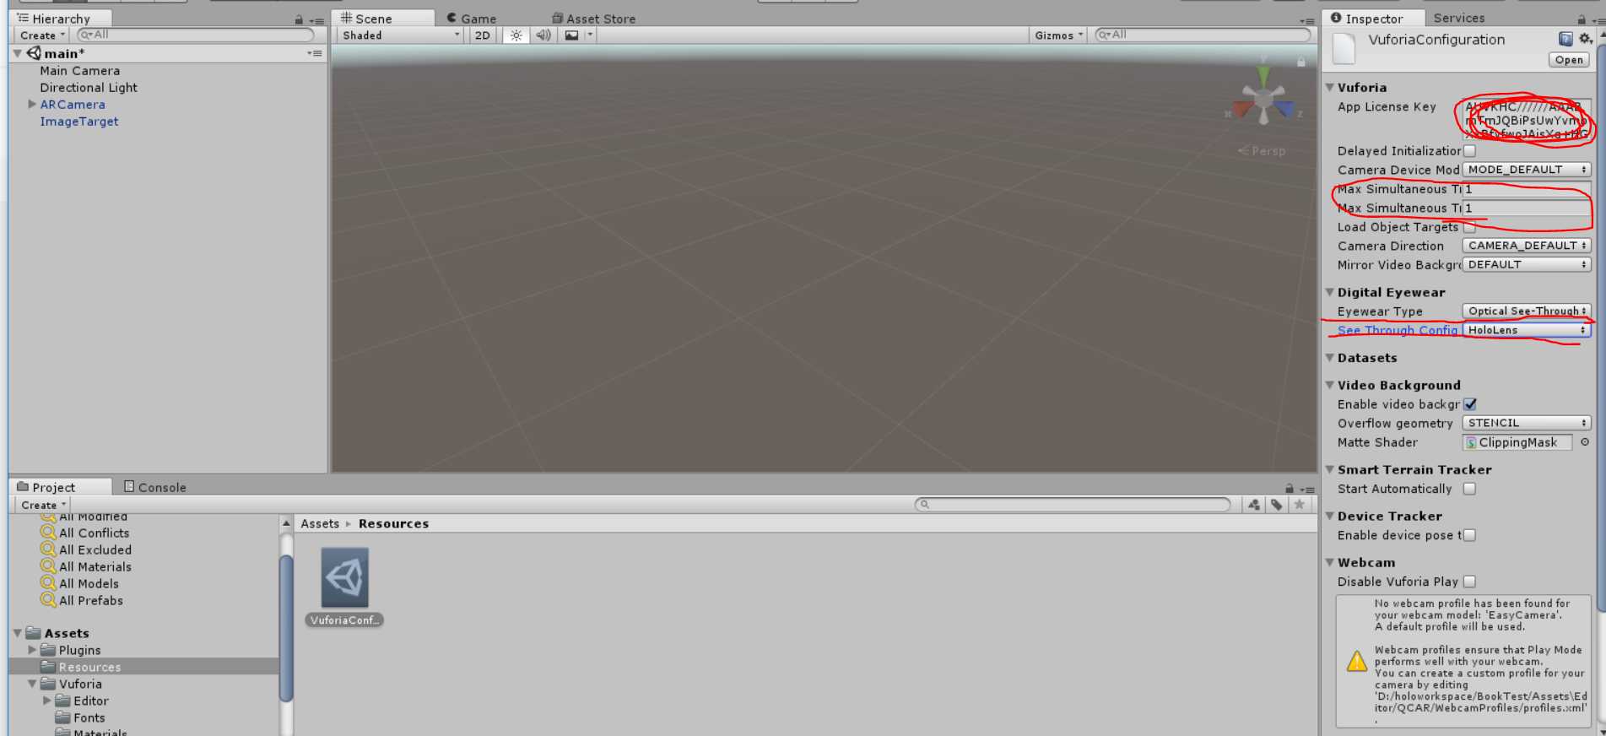The width and height of the screenshot is (1606, 736).
Task: Open Camera Device Mode dropdown
Action: coord(1527,170)
